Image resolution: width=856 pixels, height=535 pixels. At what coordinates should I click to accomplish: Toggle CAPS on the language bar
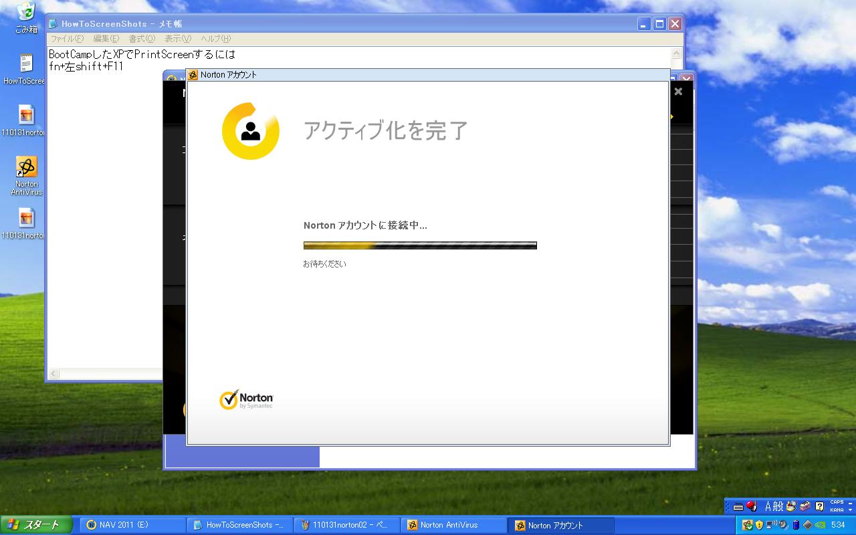(837, 502)
